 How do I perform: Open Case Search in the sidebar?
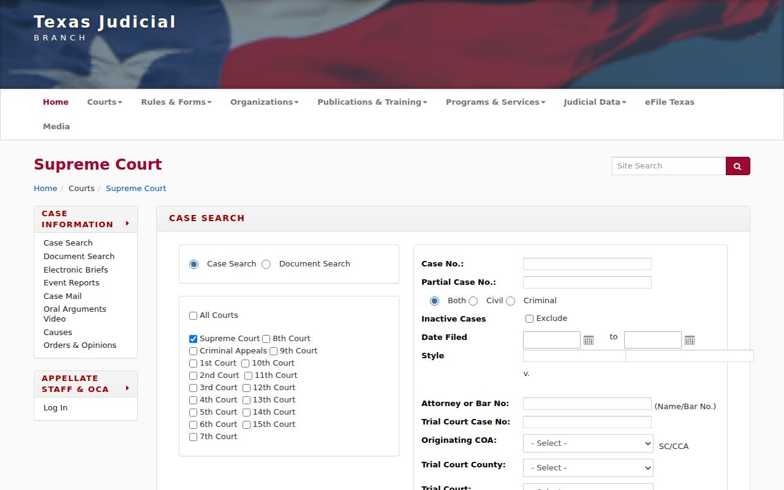[68, 243]
